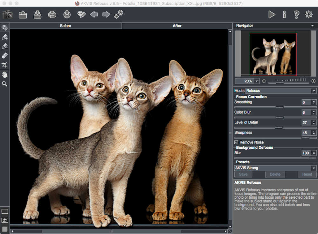Screen dimensions: 318x234
Task: Open the Help question mark icon
Action: click(x=296, y=15)
